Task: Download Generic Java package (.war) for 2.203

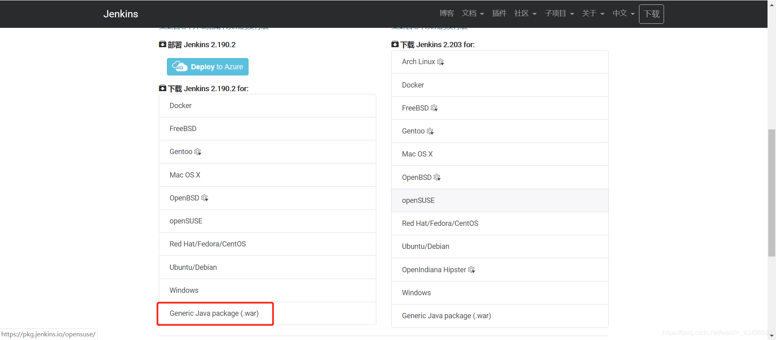Action: 500,316
